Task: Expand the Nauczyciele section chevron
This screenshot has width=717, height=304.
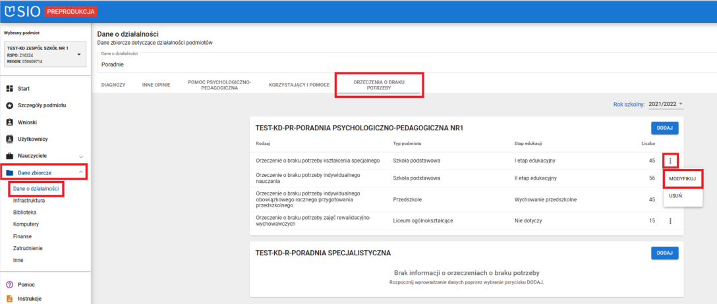Action: [x=80, y=156]
